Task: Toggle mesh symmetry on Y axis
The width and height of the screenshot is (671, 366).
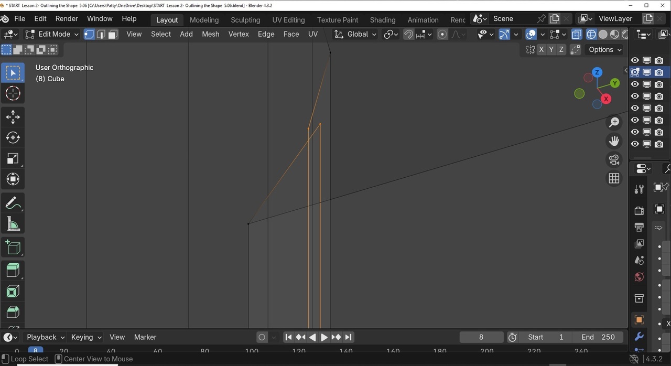Action: (551, 49)
